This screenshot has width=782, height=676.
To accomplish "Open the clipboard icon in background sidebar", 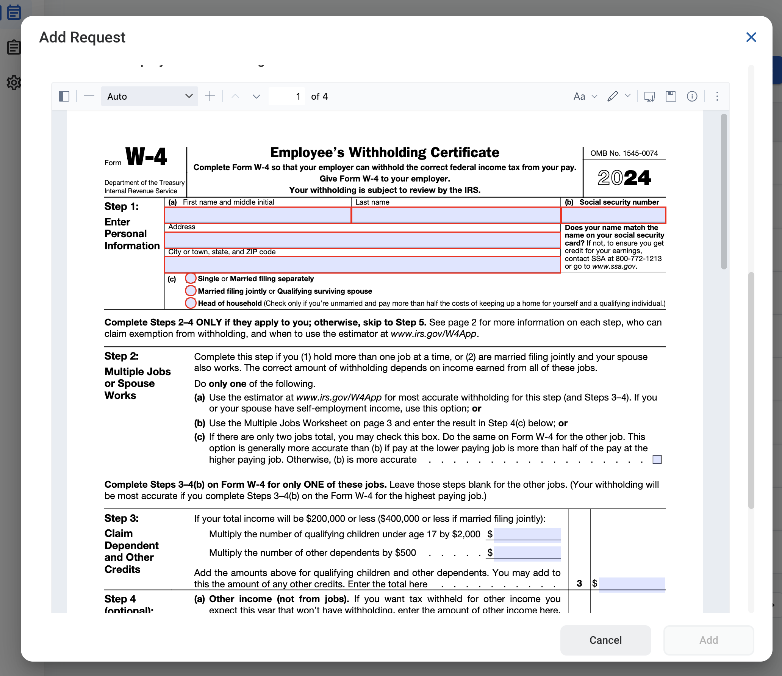I will click(x=14, y=47).
